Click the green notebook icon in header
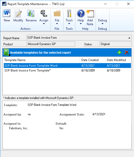This screenshot has width=134, height=157. (x=7, y=52)
